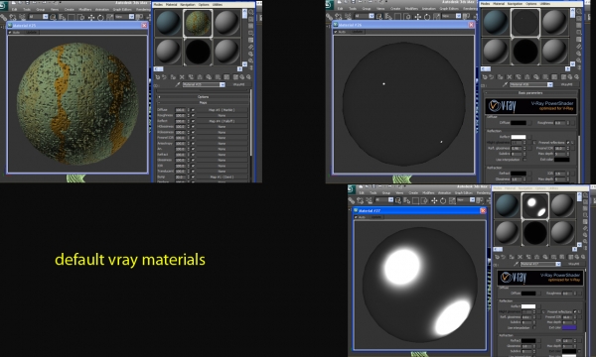Click Go Forward to Sibling, Material #25 editor
The height and width of the screenshot is (357, 596).
248,77
